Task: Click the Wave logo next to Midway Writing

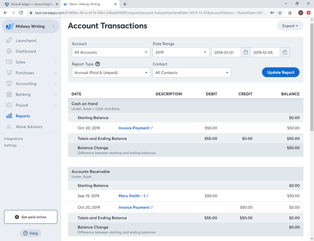Action: tap(10, 26)
